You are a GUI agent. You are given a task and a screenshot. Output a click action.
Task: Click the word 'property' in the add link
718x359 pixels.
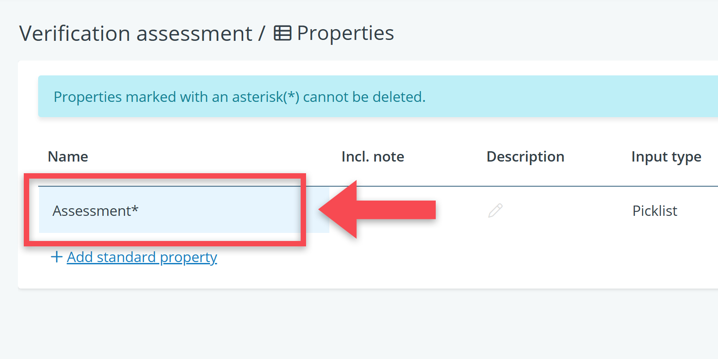[x=188, y=258]
